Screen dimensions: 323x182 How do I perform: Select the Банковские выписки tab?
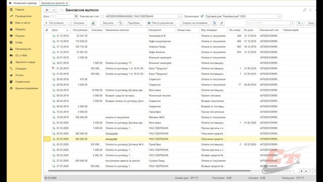53,3
